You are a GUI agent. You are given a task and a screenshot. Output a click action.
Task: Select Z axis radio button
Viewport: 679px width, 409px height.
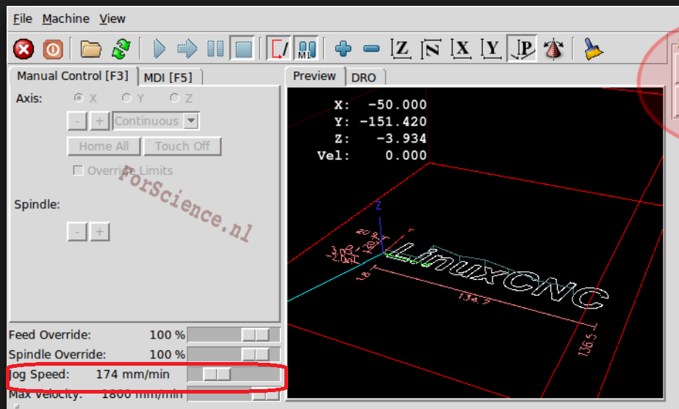coord(174,98)
